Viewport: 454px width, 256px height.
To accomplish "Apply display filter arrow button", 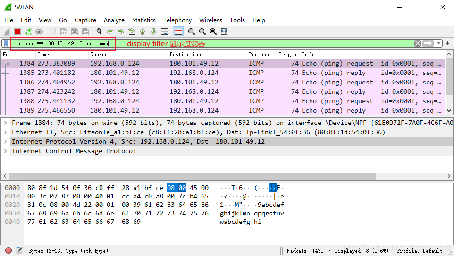I will [x=428, y=43].
